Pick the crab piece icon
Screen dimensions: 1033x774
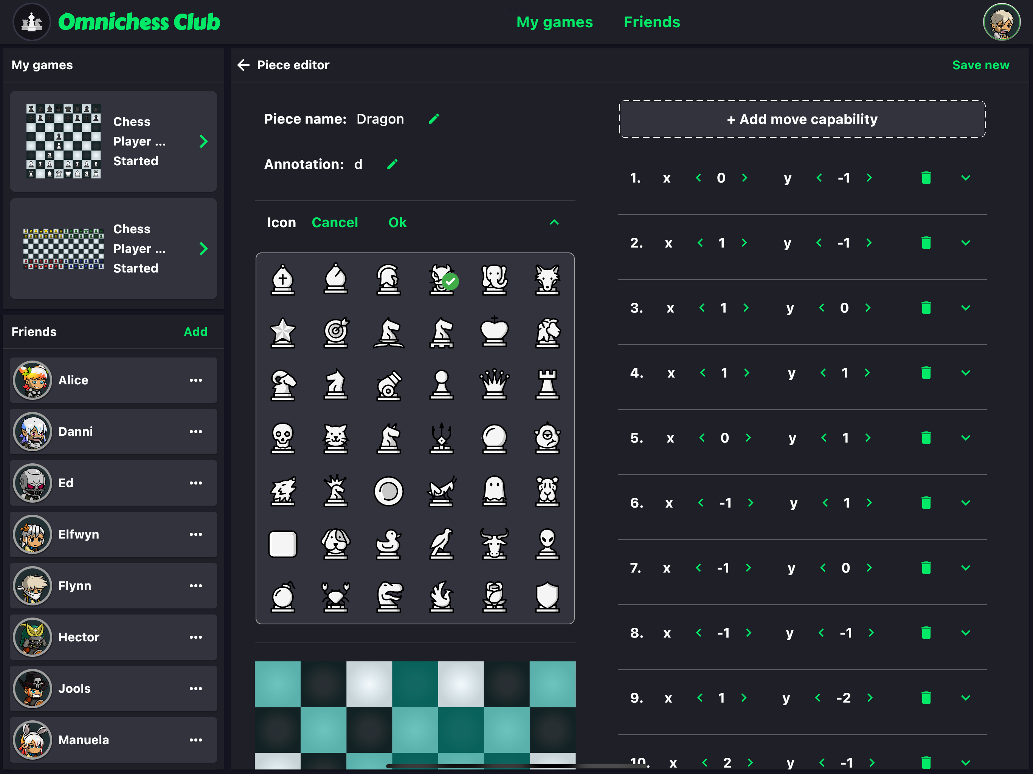tap(336, 597)
